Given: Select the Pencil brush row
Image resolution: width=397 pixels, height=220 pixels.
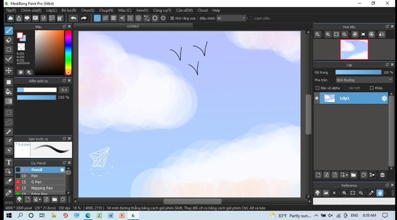Looking at the screenshot, I should click(40, 170).
